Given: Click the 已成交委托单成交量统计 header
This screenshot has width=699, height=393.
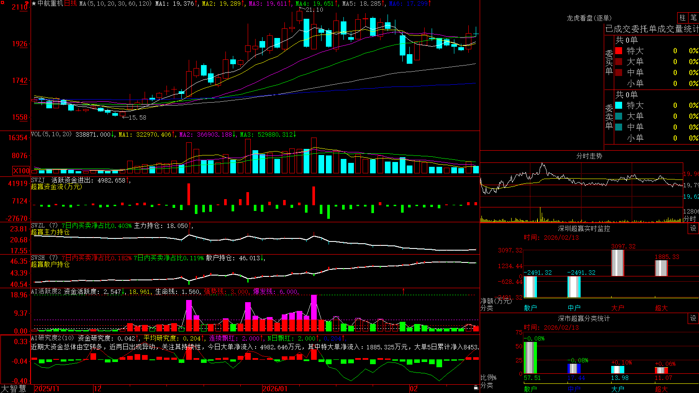Looking at the screenshot, I should click(x=652, y=29).
